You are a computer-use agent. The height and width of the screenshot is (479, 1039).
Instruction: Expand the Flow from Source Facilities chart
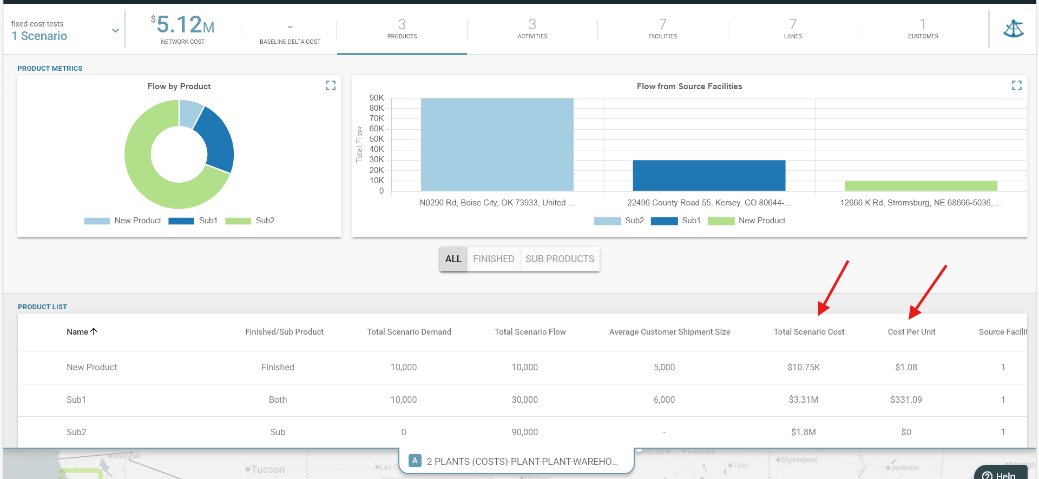(1016, 85)
